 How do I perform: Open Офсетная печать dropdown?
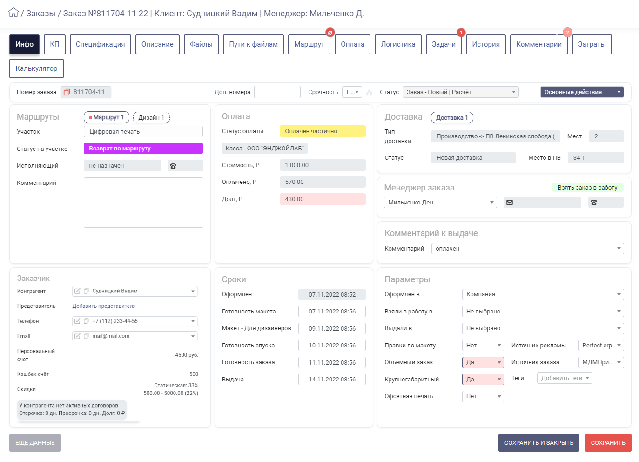[483, 396]
